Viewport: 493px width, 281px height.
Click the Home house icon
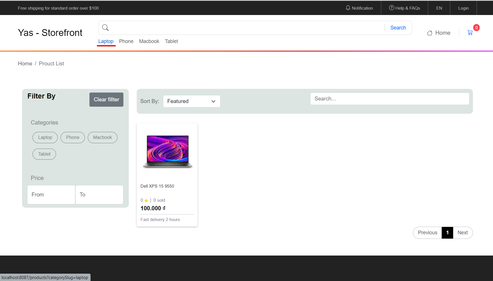(430, 33)
